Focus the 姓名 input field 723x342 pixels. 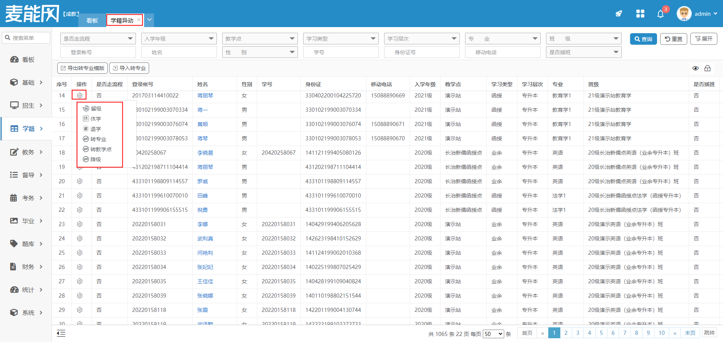179,52
